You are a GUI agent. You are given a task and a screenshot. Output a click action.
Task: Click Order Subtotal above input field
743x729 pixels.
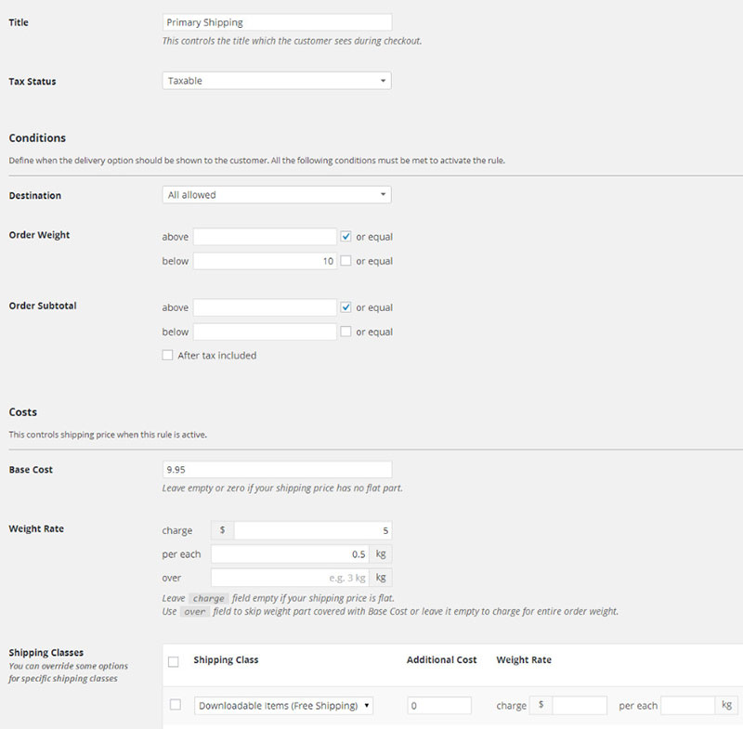click(x=265, y=307)
